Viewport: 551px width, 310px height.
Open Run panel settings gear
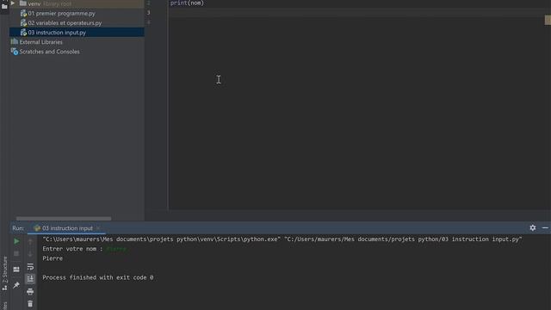click(533, 227)
